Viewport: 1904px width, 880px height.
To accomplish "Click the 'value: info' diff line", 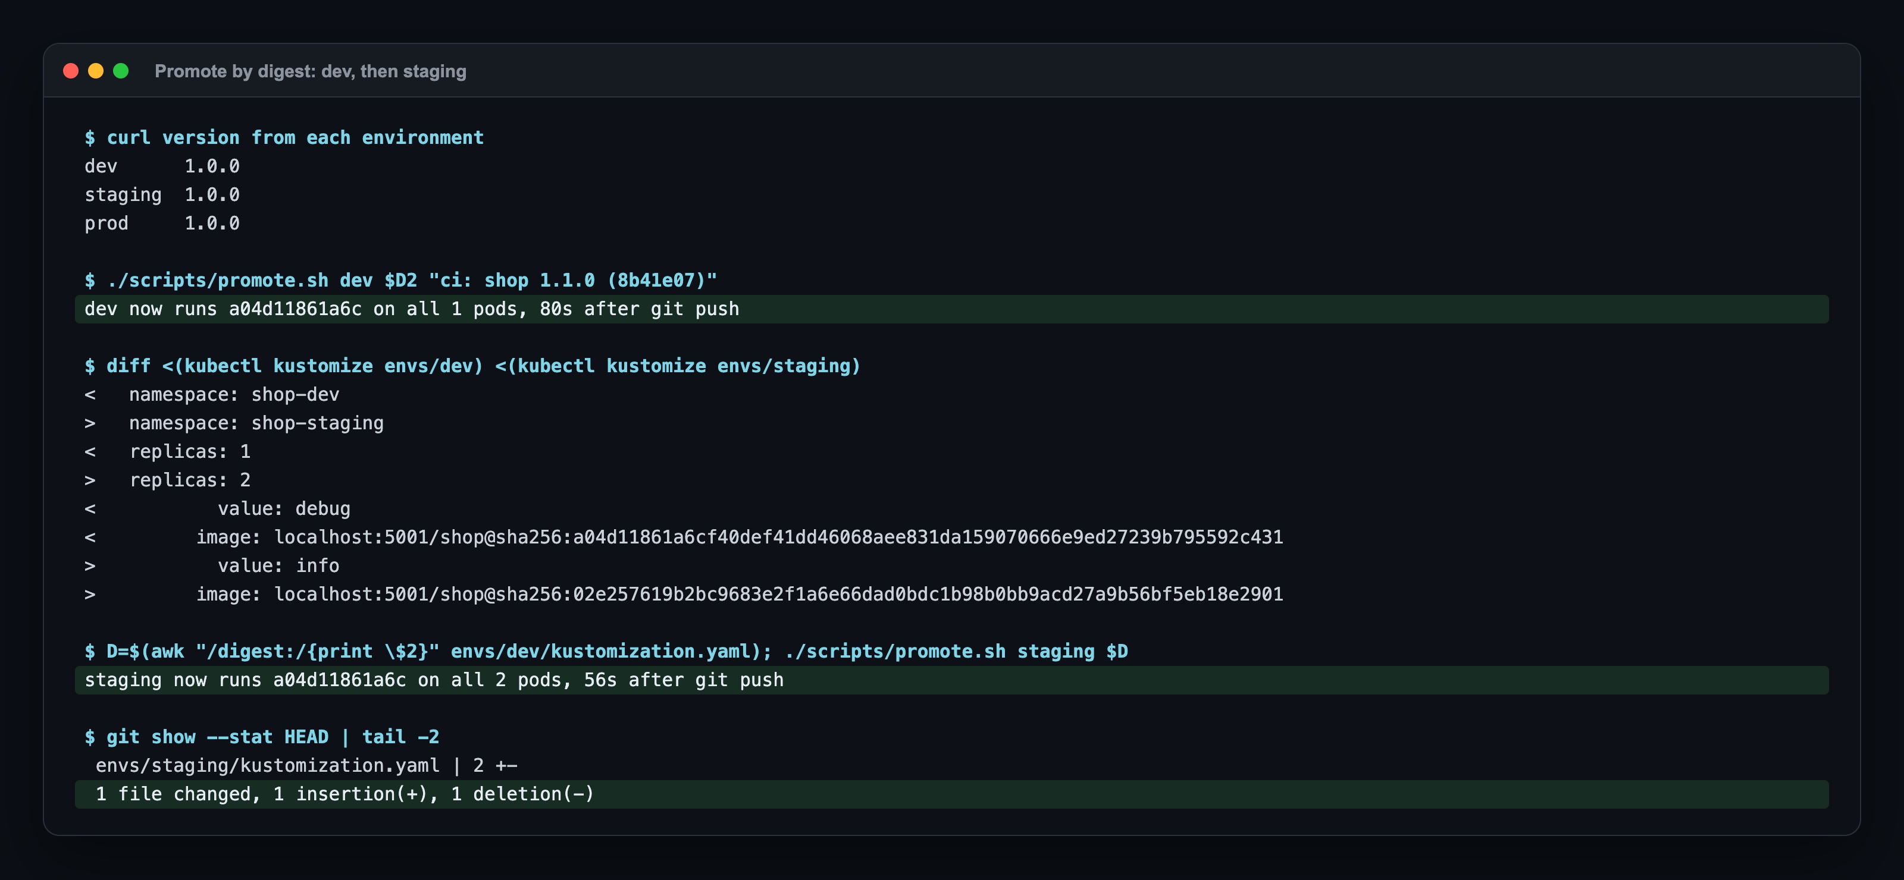I will [x=212, y=566].
